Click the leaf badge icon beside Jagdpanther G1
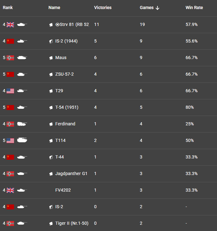217x231 pixels. (x=51, y=174)
